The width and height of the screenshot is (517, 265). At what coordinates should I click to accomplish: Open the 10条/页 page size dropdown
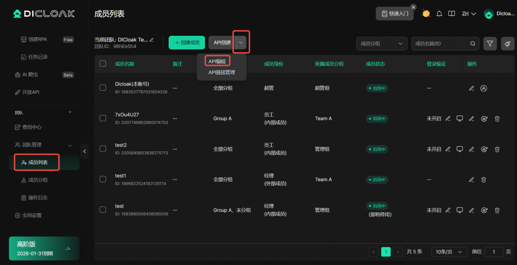tap(449, 251)
